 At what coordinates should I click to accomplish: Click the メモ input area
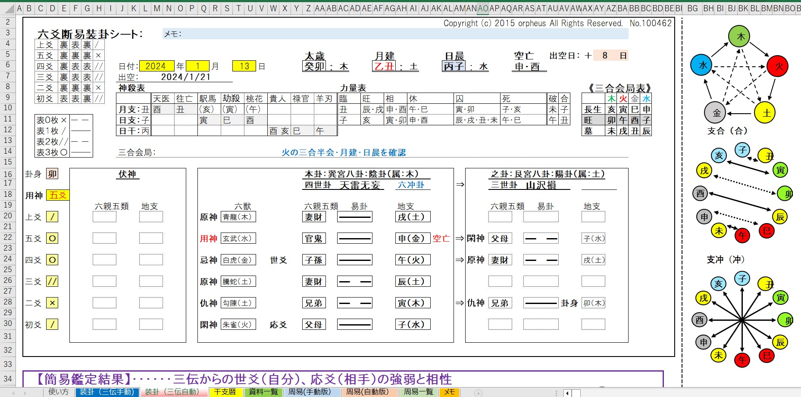tap(395, 34)
